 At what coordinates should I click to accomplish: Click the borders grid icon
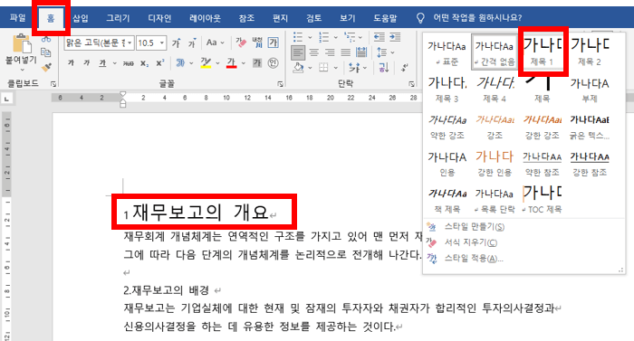tap(323, 68)
